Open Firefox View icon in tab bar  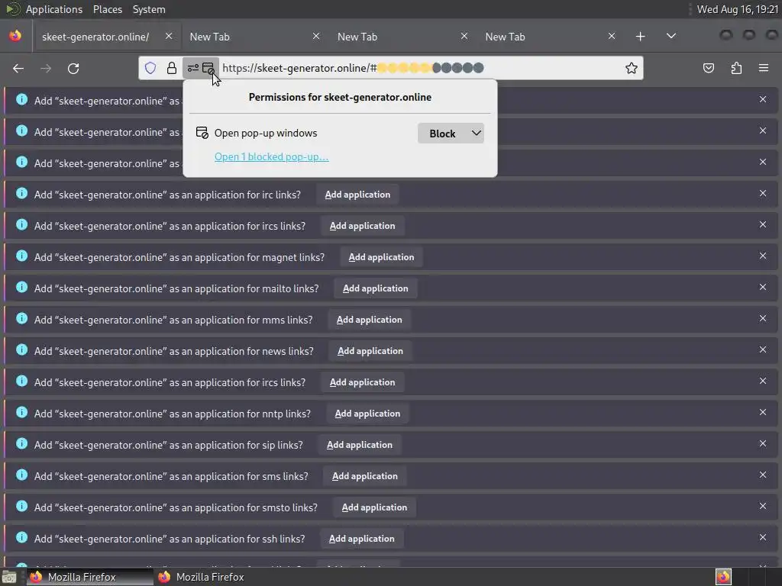(x=15, y=36)
